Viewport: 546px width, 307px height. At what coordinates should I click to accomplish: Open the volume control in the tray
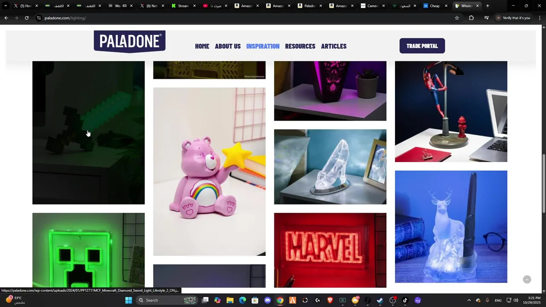(x=516, y=300)
